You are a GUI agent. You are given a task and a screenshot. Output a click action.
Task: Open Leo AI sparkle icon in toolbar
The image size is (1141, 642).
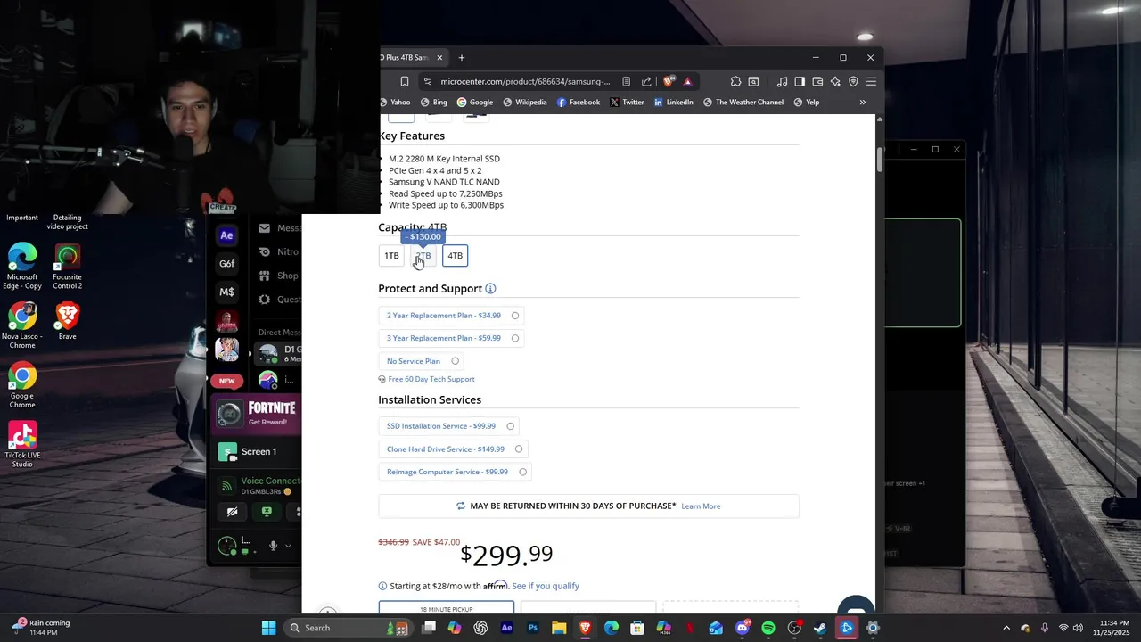click(x=835, y=81)
